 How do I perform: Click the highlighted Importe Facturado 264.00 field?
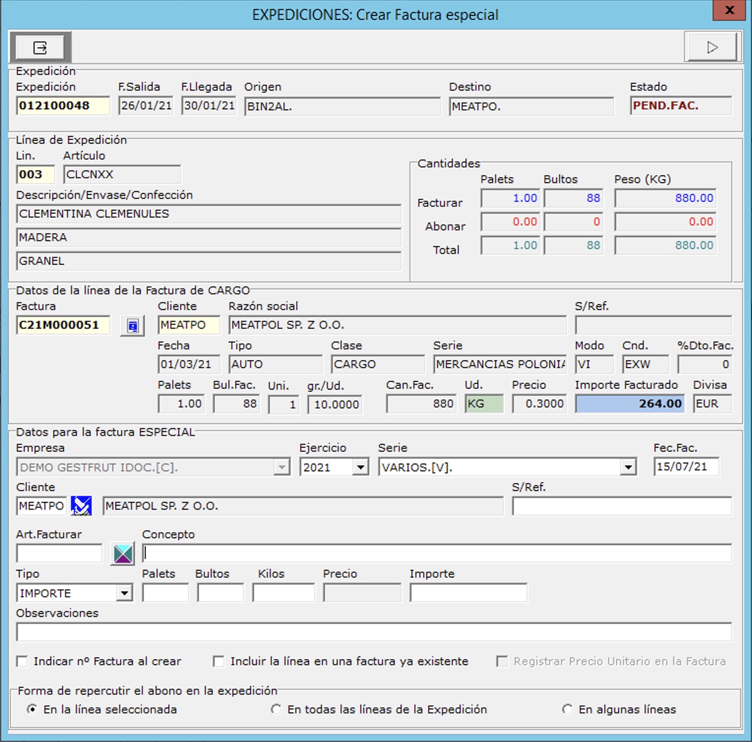pyautogui.click(x=629, y=404)
